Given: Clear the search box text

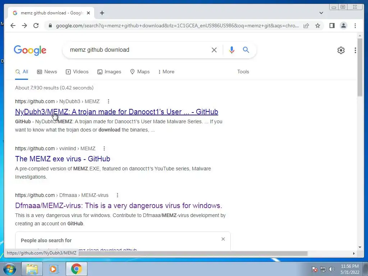Looking at the screenshot, I should [214, 50].
